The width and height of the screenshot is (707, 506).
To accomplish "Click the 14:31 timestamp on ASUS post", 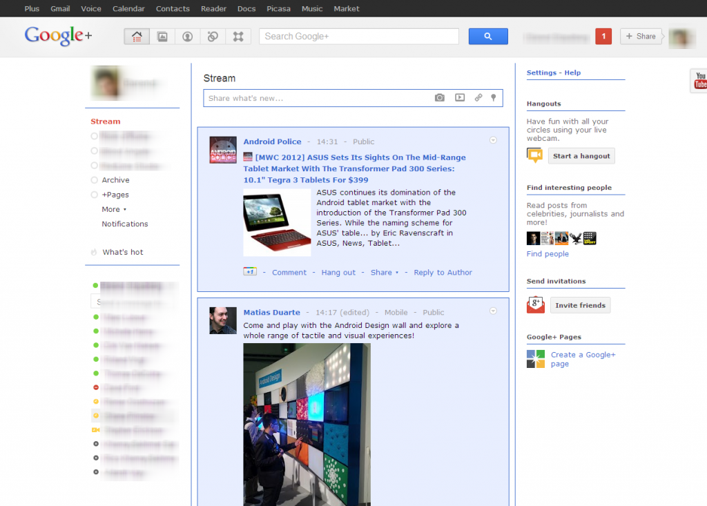I will [x=327, y=142].
